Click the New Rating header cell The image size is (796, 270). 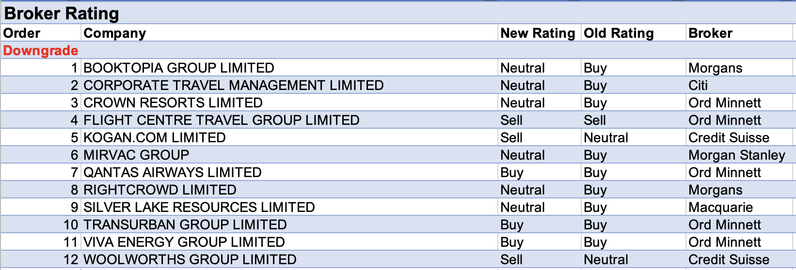coord(538,33)
